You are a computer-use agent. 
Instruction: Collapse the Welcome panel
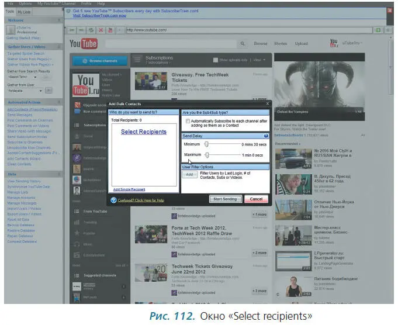(59, 20)
